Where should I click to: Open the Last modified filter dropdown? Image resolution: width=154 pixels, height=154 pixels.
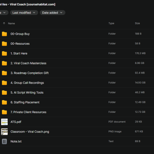click(24, 13)
